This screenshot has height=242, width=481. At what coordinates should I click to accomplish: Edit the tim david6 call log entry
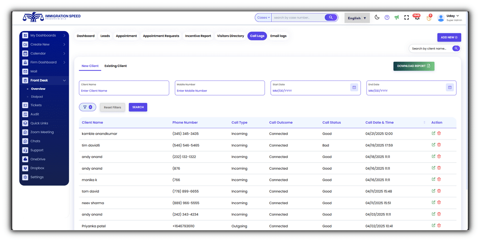[433, 145]
